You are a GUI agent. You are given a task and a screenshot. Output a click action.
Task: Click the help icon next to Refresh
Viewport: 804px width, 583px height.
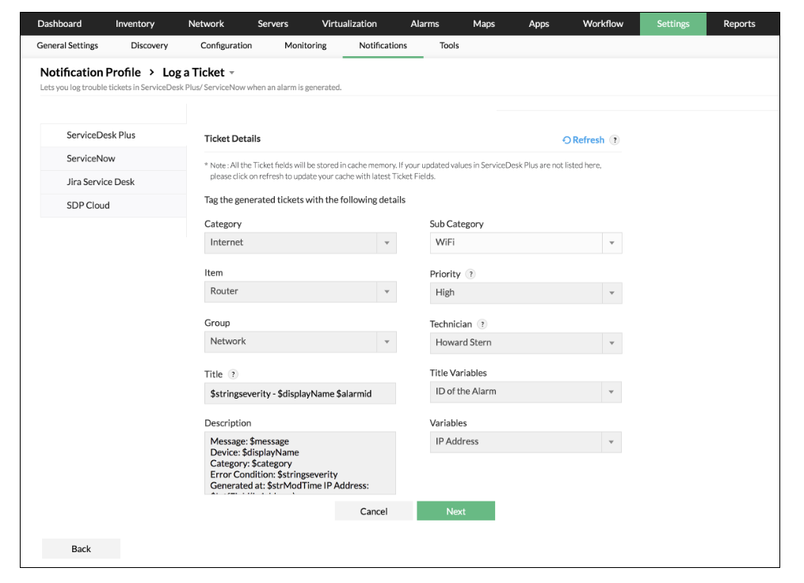point(615,140)
